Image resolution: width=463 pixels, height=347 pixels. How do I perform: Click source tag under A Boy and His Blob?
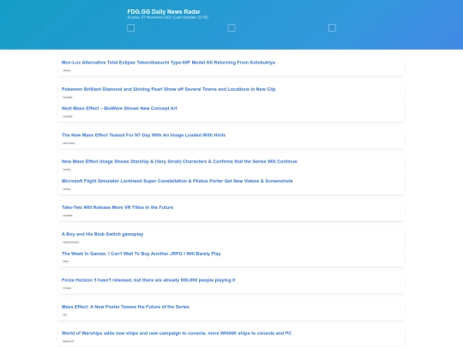click(71, 242)
